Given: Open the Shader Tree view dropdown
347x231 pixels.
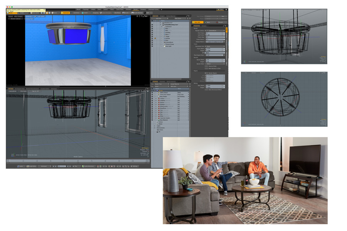Looking at the screenshot, I should tap(162, 84).
